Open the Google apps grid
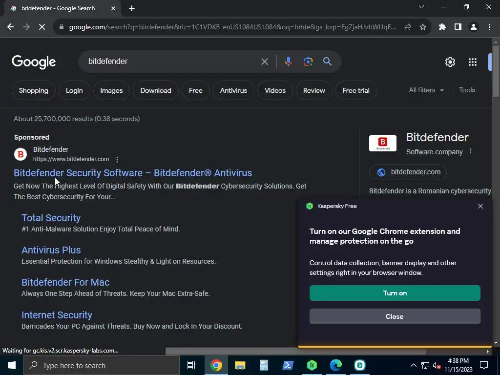500x375 pixels. [473, 62]
